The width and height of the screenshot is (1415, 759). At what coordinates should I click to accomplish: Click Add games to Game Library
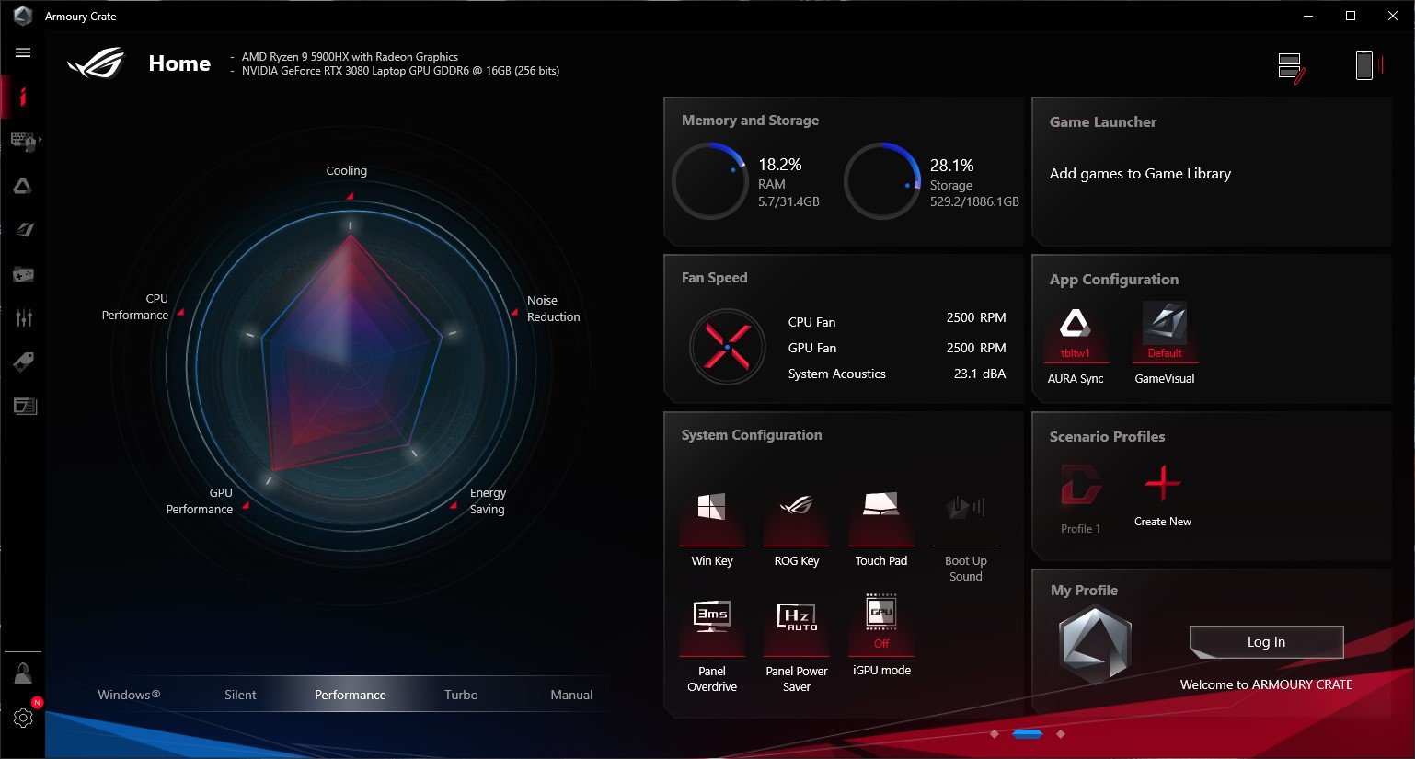coord(1140,174)
